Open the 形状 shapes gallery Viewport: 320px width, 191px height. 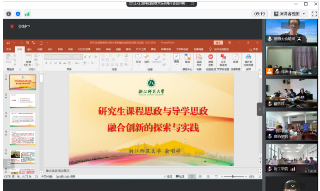click(138, 59)
